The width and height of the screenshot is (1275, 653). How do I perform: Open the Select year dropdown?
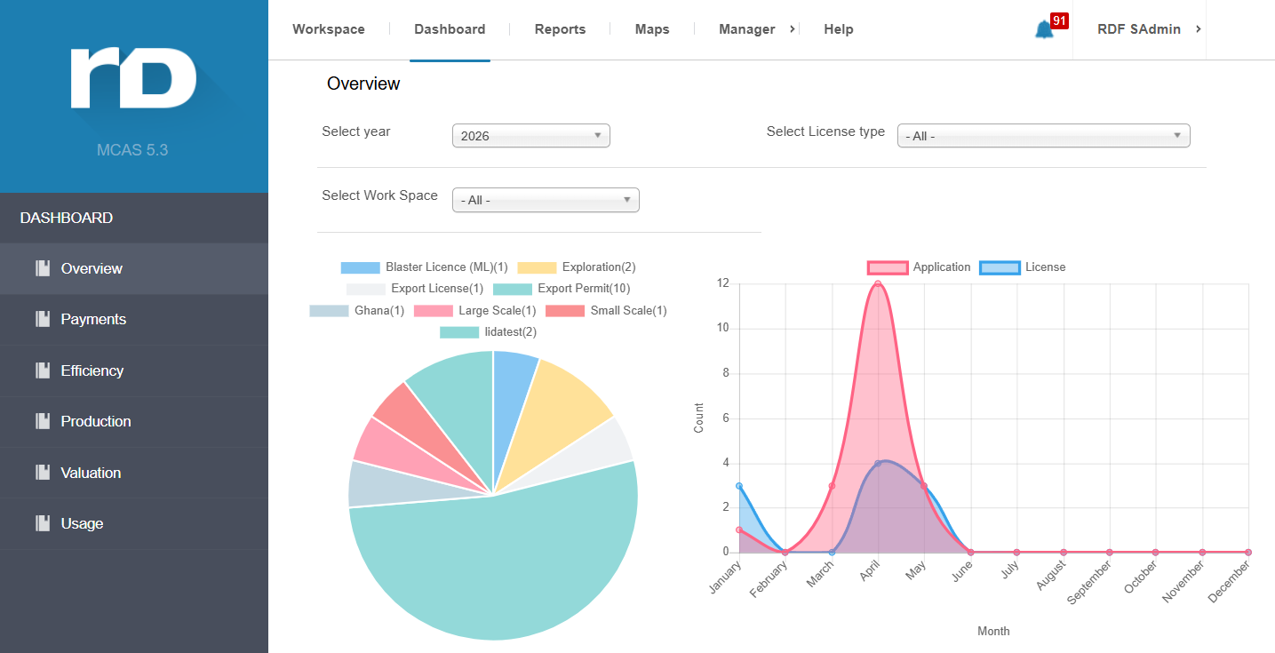pyautogui.click(x=531, y=136)
